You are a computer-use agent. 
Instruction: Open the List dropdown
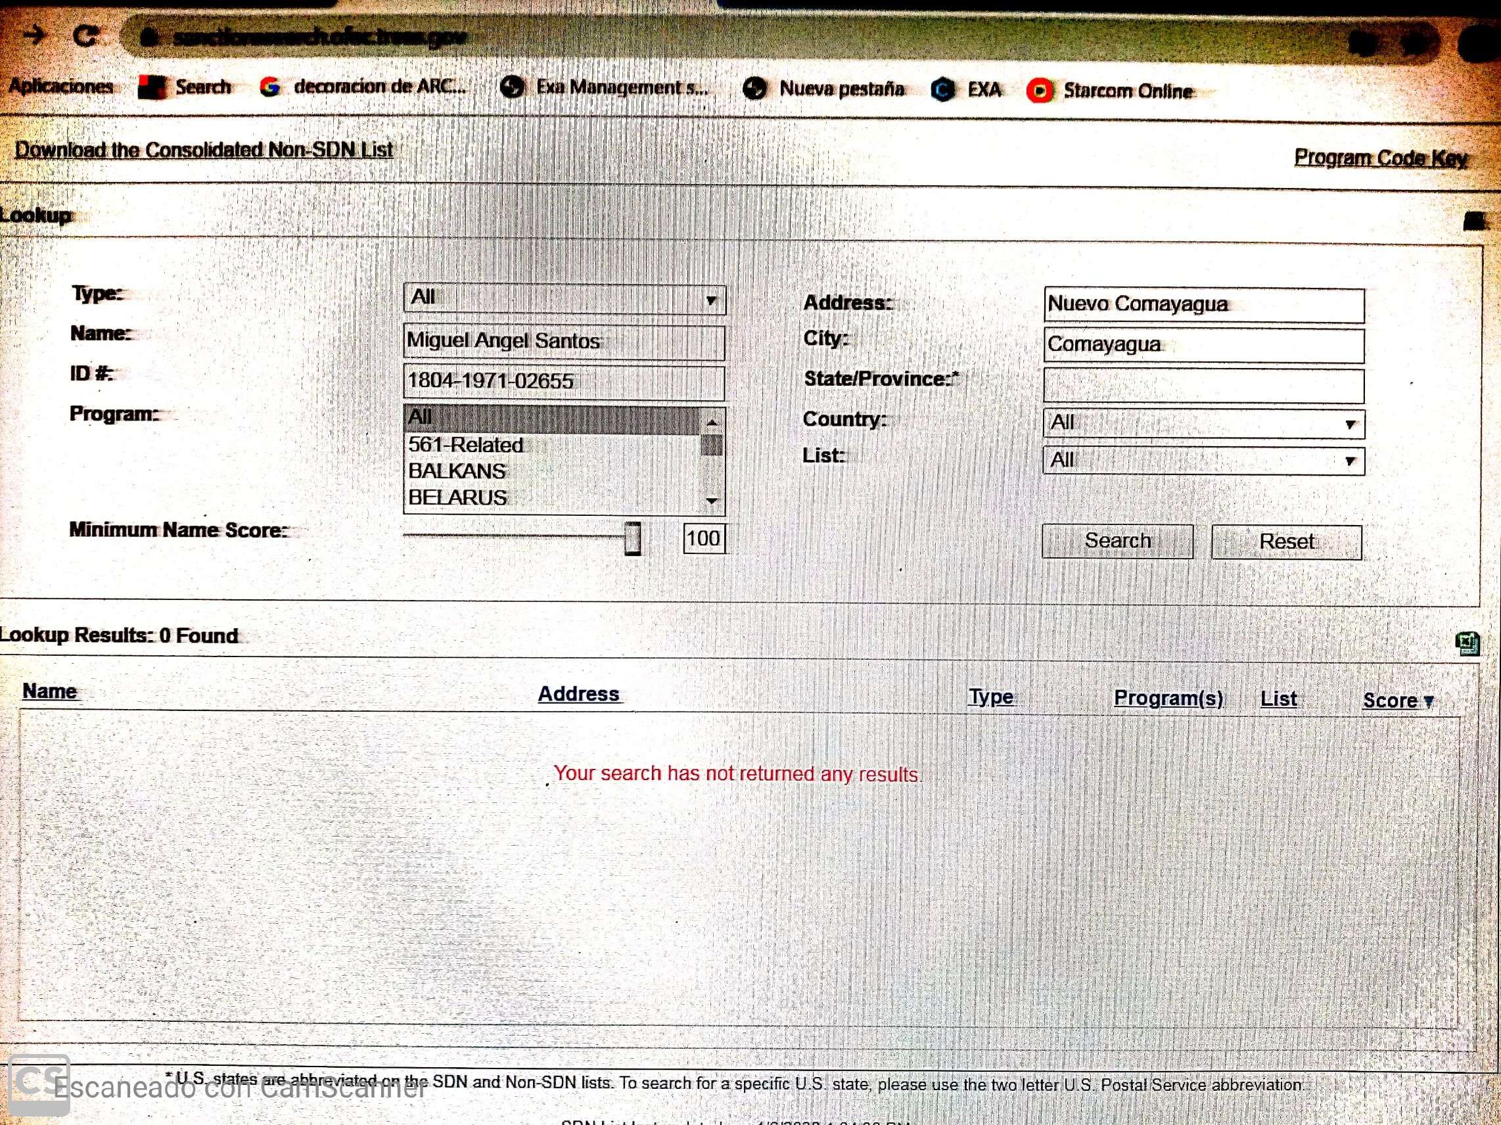coord(1203,461)
